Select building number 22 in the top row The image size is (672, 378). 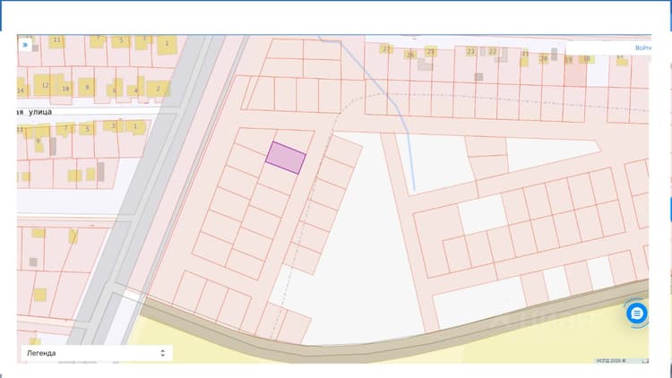493,51
